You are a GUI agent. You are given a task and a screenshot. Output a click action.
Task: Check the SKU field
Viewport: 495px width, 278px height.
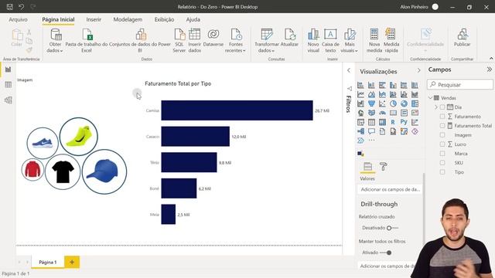[x=442, y=163]
